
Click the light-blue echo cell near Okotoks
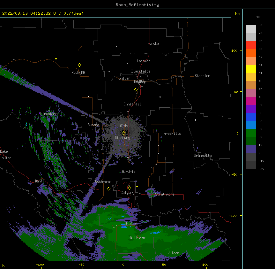[x=124, y=226]
